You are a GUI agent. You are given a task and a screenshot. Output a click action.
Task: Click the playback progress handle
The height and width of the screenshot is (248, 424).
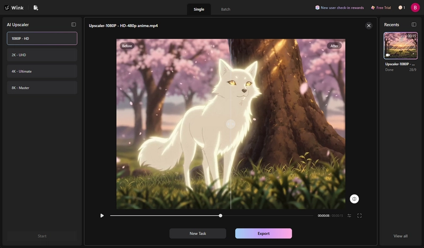click(220, 216)
